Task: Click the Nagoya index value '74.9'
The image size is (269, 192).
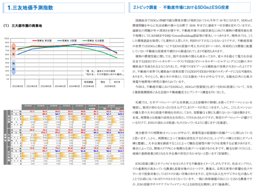Action: click(32, 148)
